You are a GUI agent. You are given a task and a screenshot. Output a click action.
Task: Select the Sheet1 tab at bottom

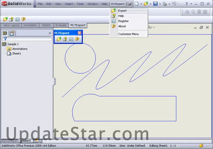[x=26, y=141]
